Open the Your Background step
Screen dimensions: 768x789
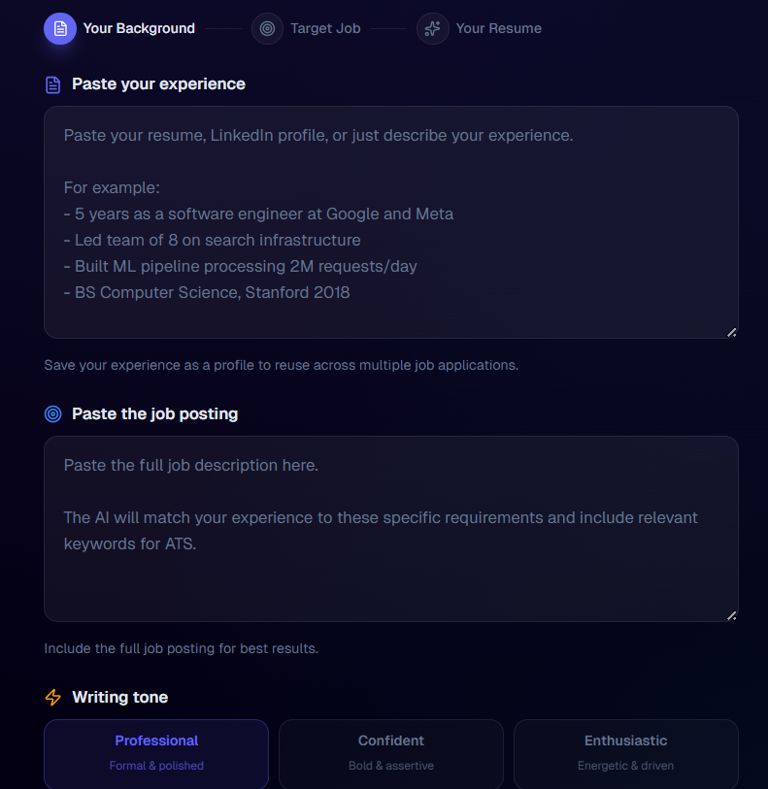tap(139, 28)
